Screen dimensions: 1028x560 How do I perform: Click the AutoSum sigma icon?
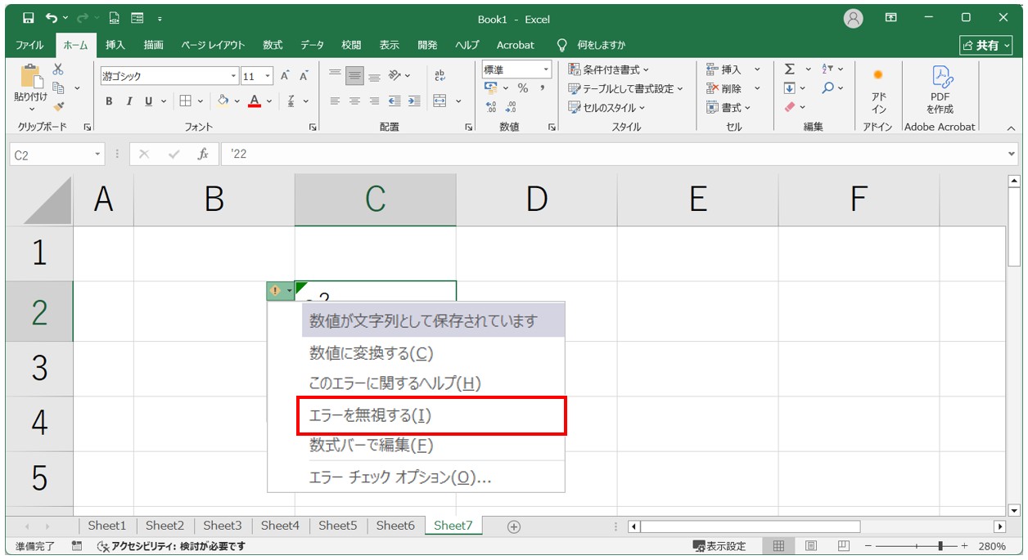[790, 69]
